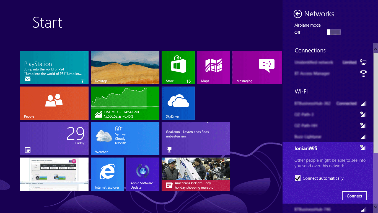Open the holiday shopping marathon news tile
378x213 pixels.
196,174
